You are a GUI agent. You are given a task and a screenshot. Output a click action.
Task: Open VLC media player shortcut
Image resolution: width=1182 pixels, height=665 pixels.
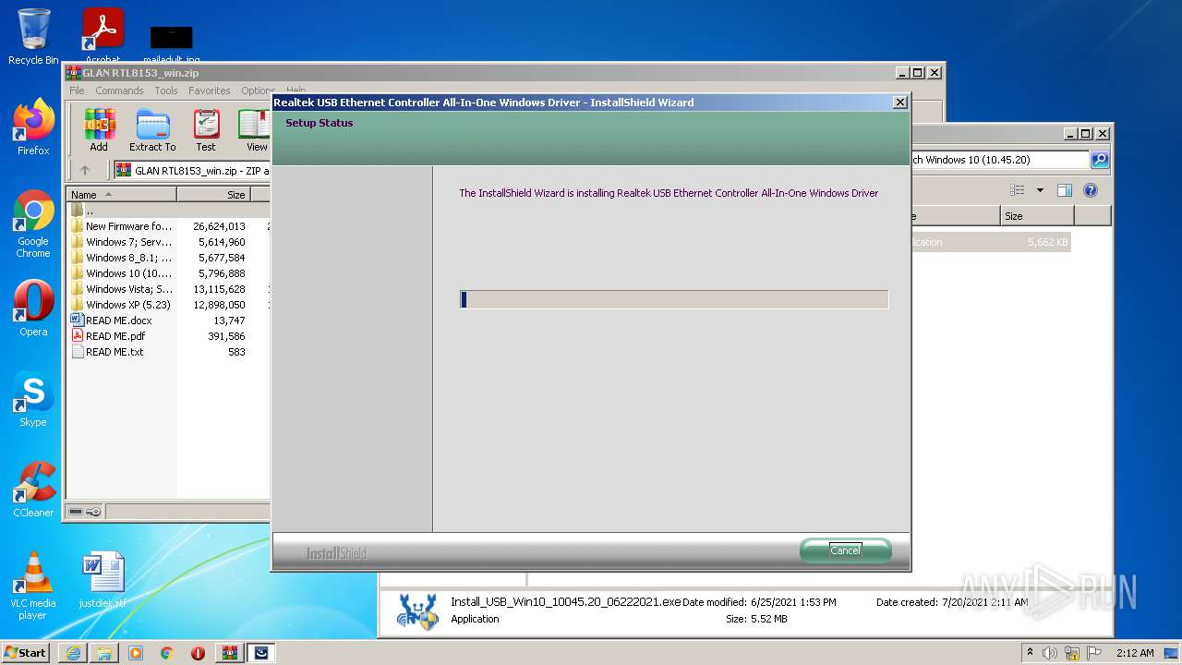[x=33, y=586]
